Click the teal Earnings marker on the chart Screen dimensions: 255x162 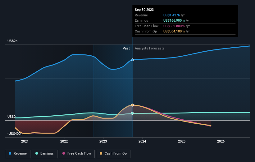pyautogui.click(x=132, y=113)
